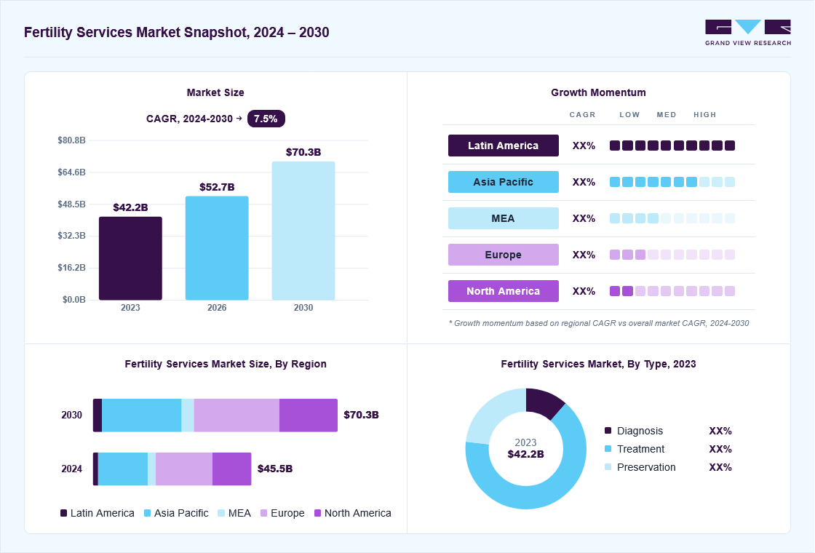Click the North America region label
Image resolution: width=815 pixels, height=553 pixels.
point(503,291)
